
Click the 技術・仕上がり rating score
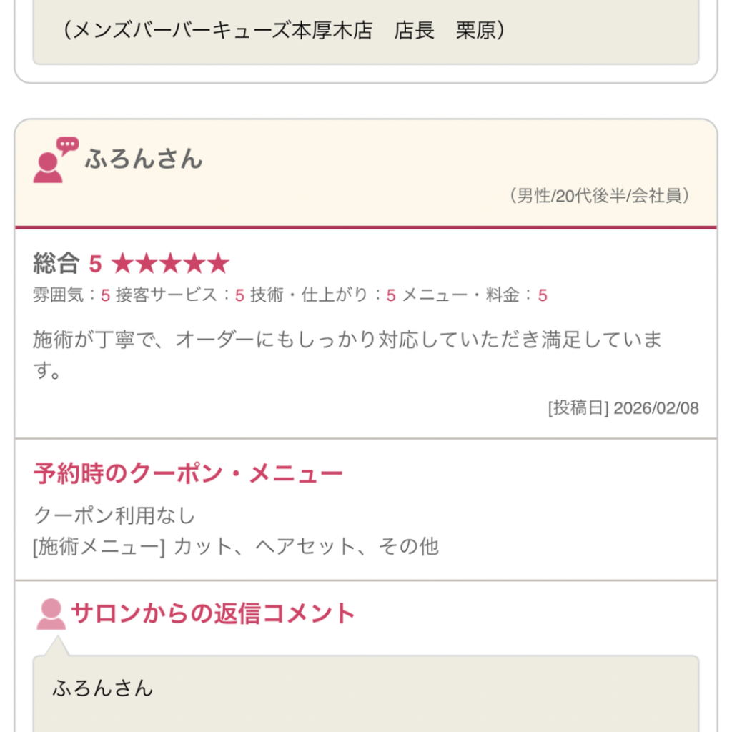click(390, 295)
